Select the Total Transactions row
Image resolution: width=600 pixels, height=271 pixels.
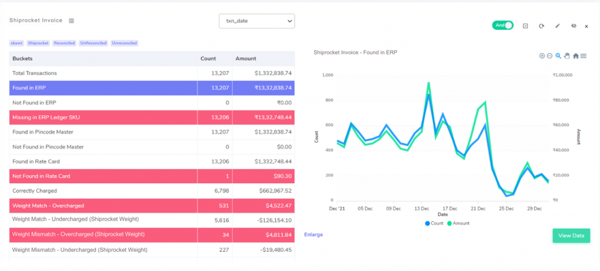tap(152, 73)
